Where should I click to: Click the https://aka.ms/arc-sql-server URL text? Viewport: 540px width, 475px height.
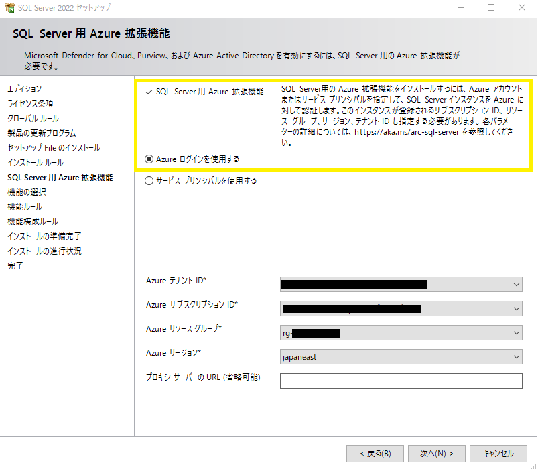(x=407, y=132)
